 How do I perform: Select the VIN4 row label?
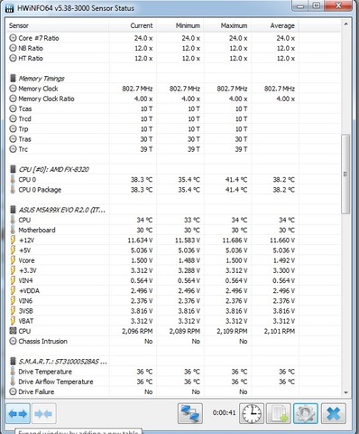25,280
